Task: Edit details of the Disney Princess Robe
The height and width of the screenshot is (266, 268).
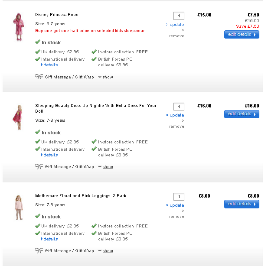Action: click(x=242, y=35)
